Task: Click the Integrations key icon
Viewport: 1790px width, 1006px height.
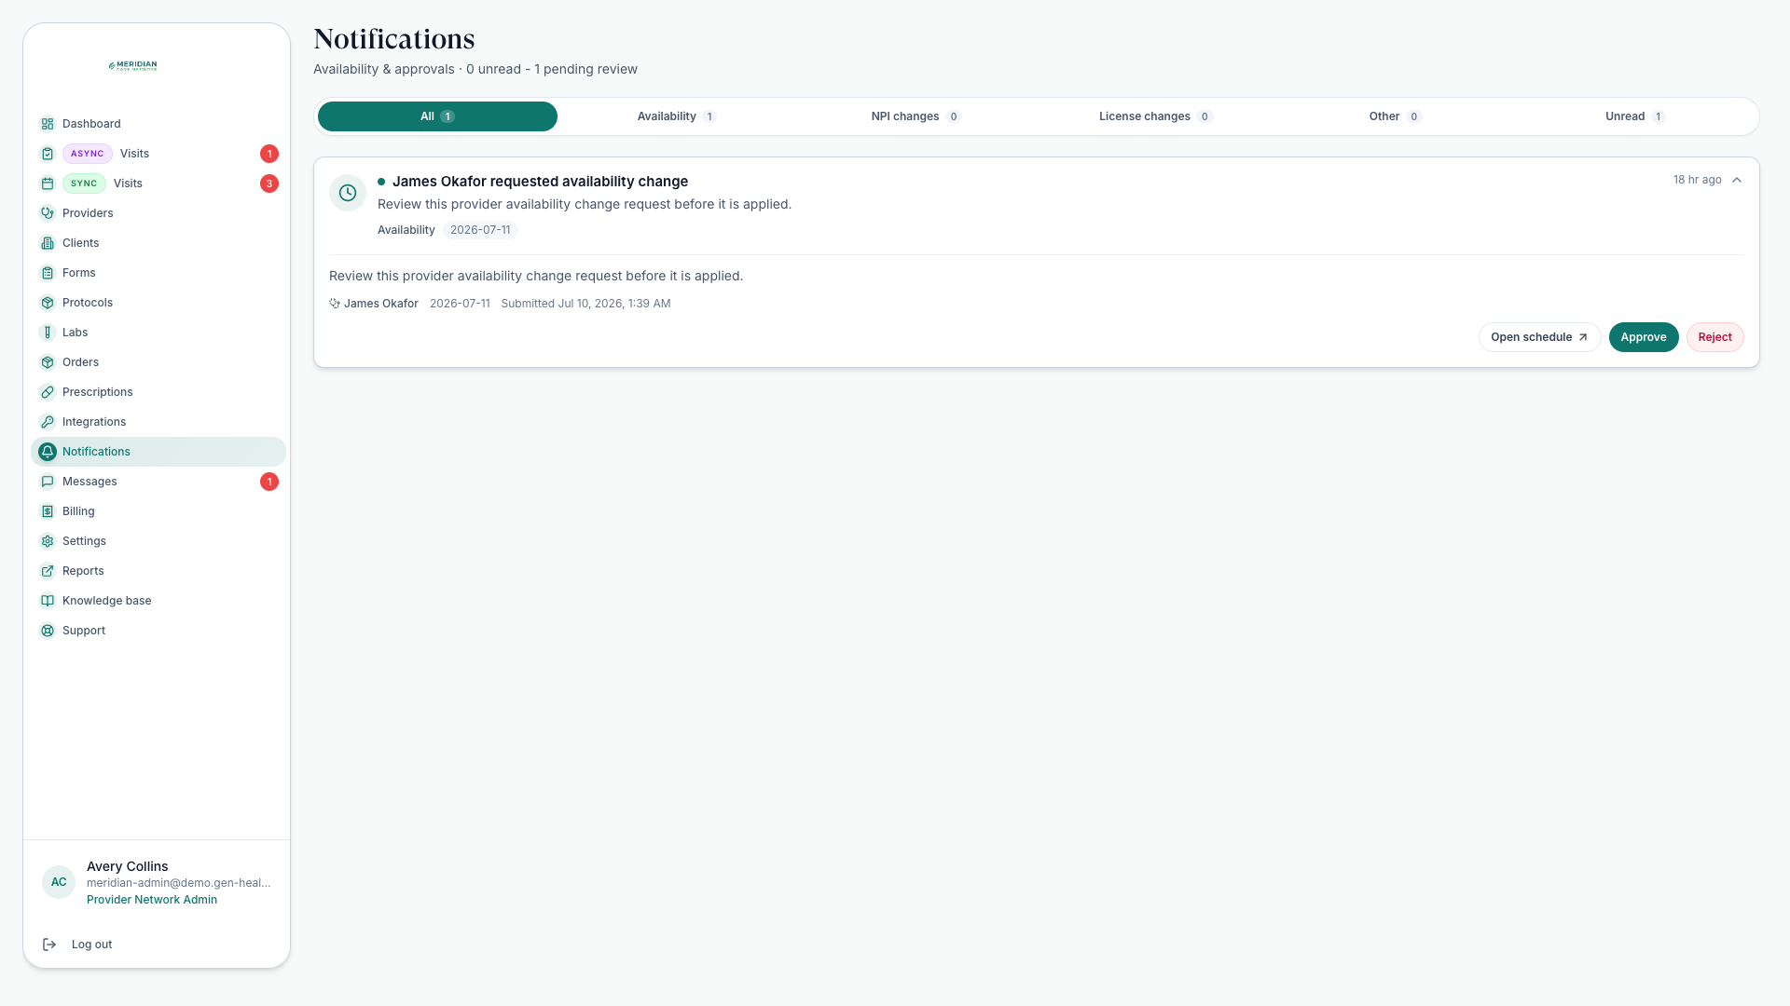Action: pyautogui.click(x=48, y=422)
